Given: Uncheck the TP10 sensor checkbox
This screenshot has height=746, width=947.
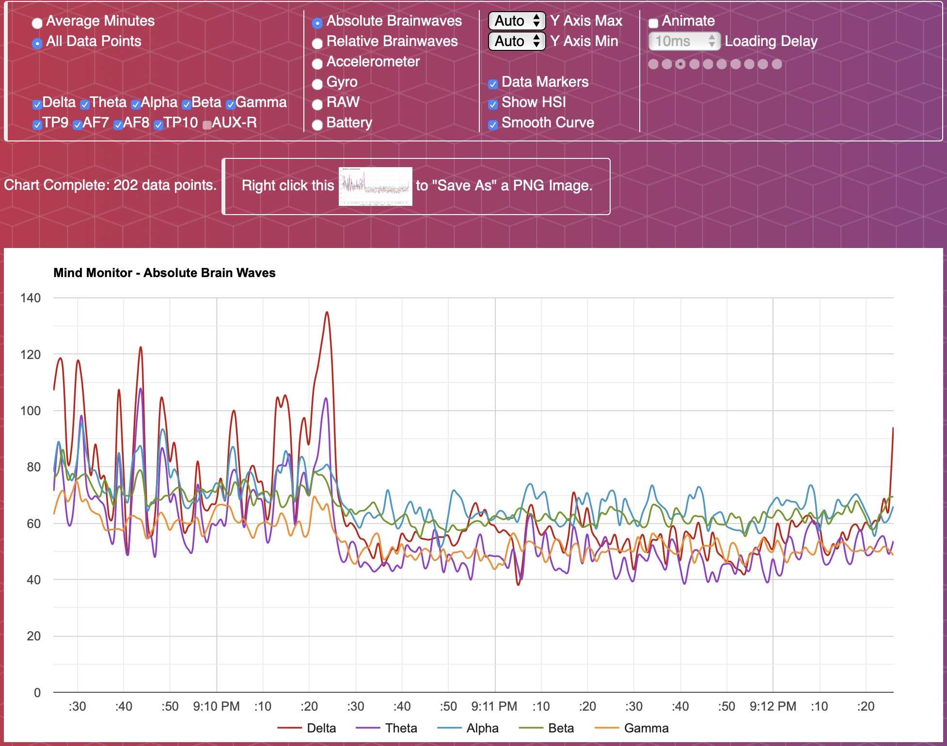Looking at the screenshot, I should click(158, 124).
